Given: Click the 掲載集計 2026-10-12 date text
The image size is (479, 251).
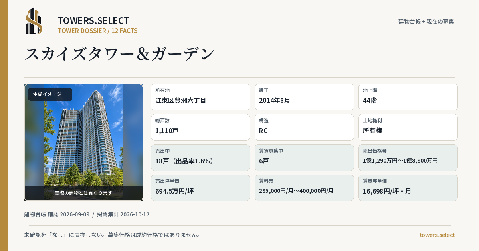Looking at the screenshot, I should click(123, 214).
